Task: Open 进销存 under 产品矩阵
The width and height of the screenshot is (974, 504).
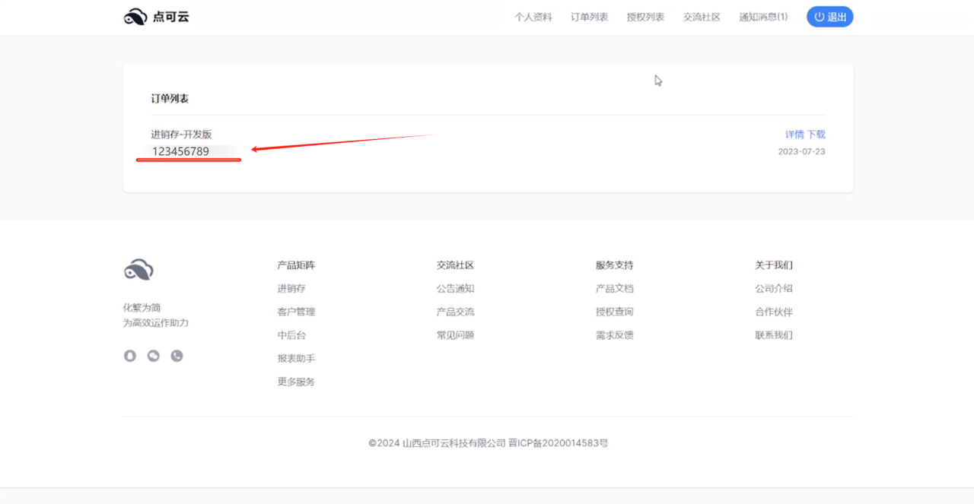Action: [291, 289]
